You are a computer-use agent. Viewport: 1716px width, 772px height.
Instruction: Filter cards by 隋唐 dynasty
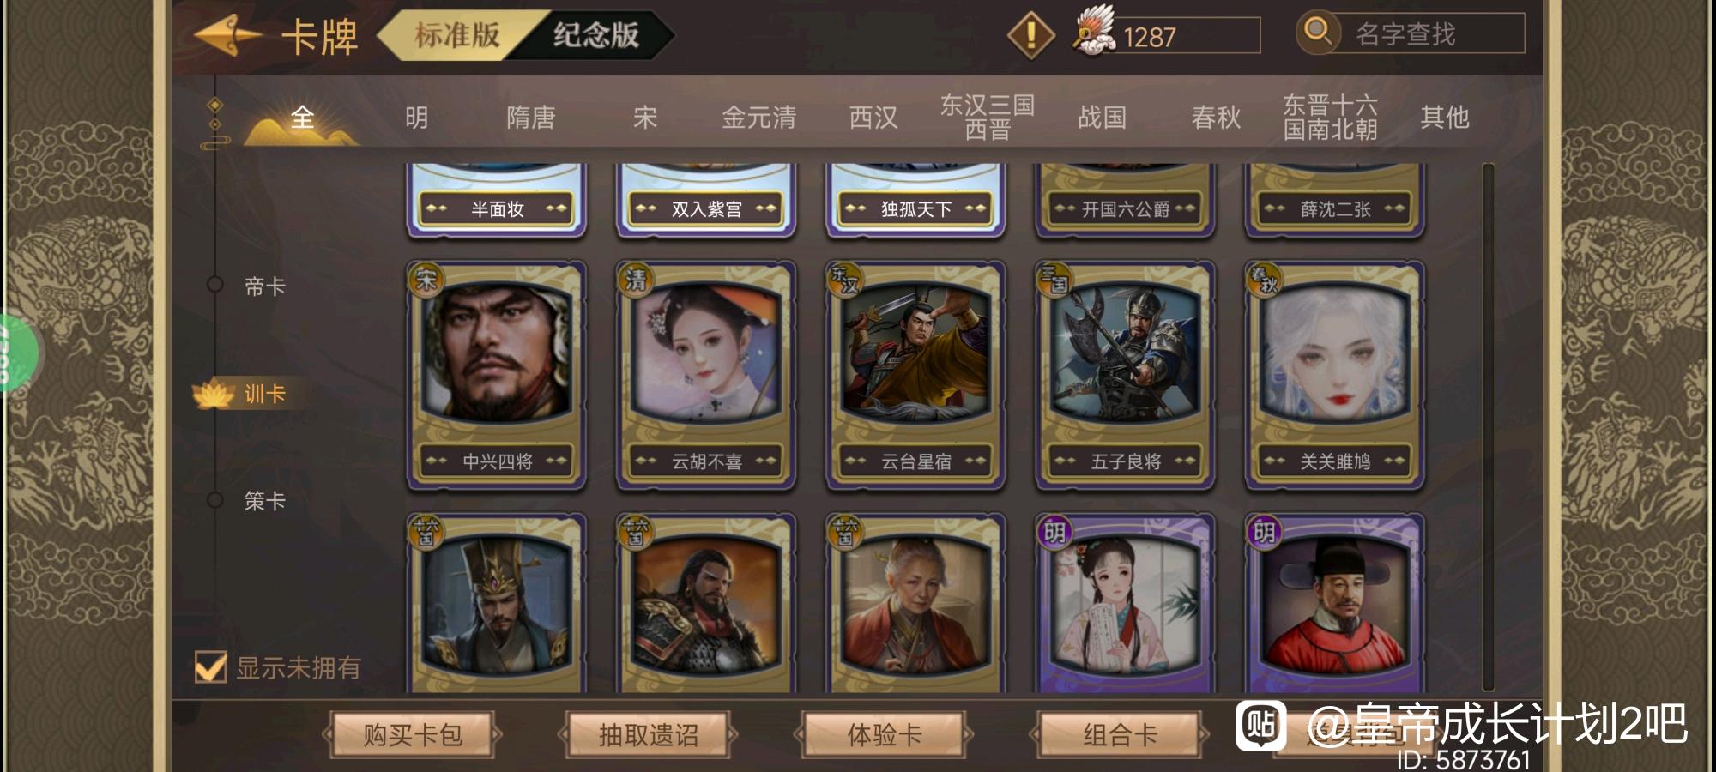click(531, 117)
